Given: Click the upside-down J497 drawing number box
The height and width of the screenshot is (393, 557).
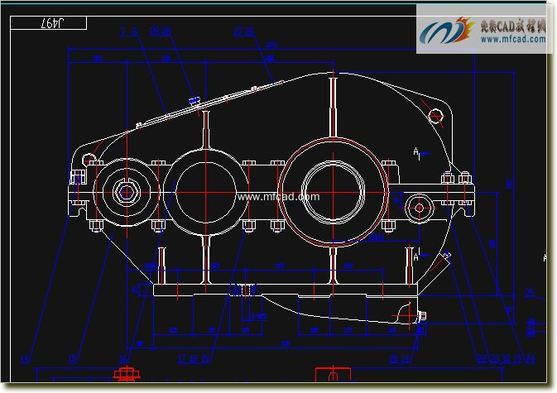Looking at the screenshot, I should pyautogui.click(x=49, y=23).
